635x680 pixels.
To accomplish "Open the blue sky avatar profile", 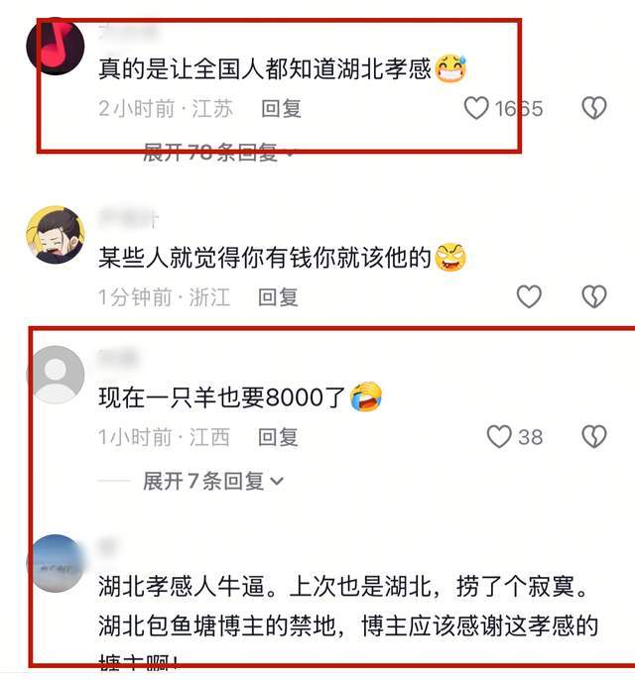I will pos(56,563).
